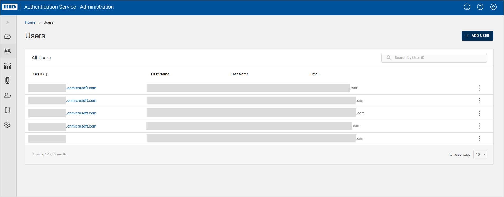Click the All Users heading

pyautogui.click(x=41, y=58)
